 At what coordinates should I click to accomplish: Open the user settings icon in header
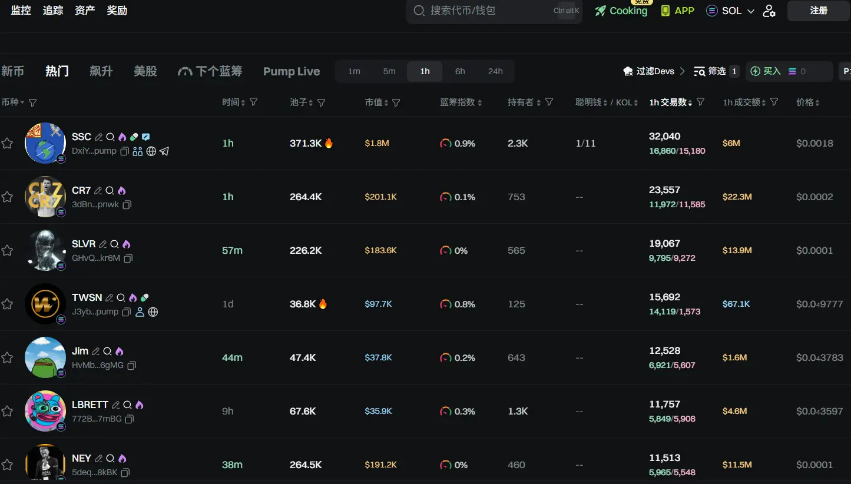click(x=769, y=11)
